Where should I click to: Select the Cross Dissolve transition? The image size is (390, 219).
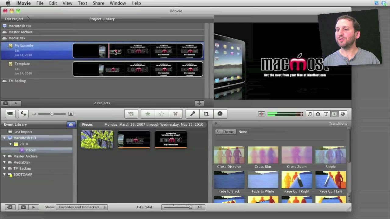pyautogui.click(x=229, y=158)
